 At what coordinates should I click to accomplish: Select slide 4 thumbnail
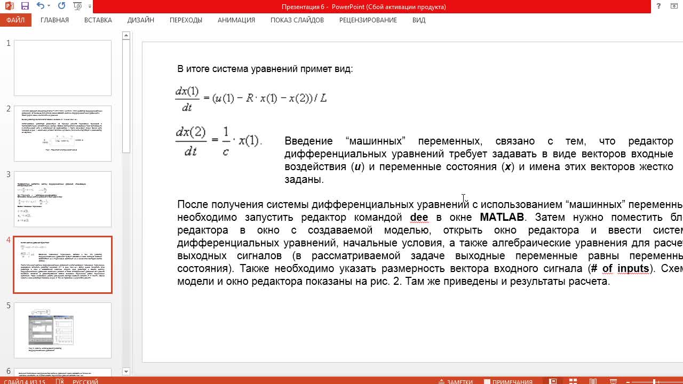62,265
